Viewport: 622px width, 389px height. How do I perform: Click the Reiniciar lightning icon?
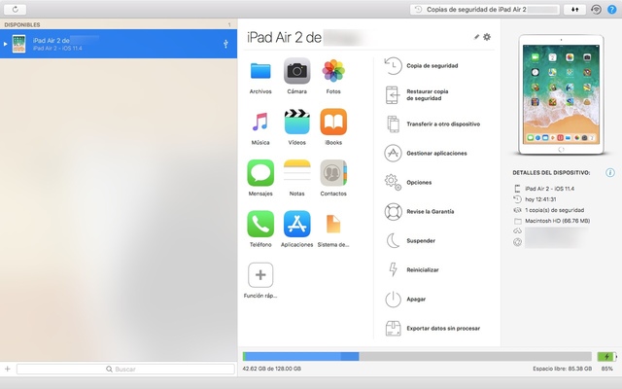click(393, 270)
